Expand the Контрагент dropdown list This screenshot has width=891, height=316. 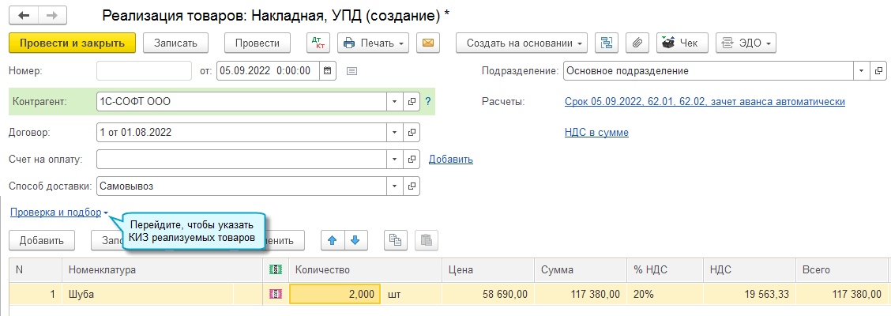395,102
